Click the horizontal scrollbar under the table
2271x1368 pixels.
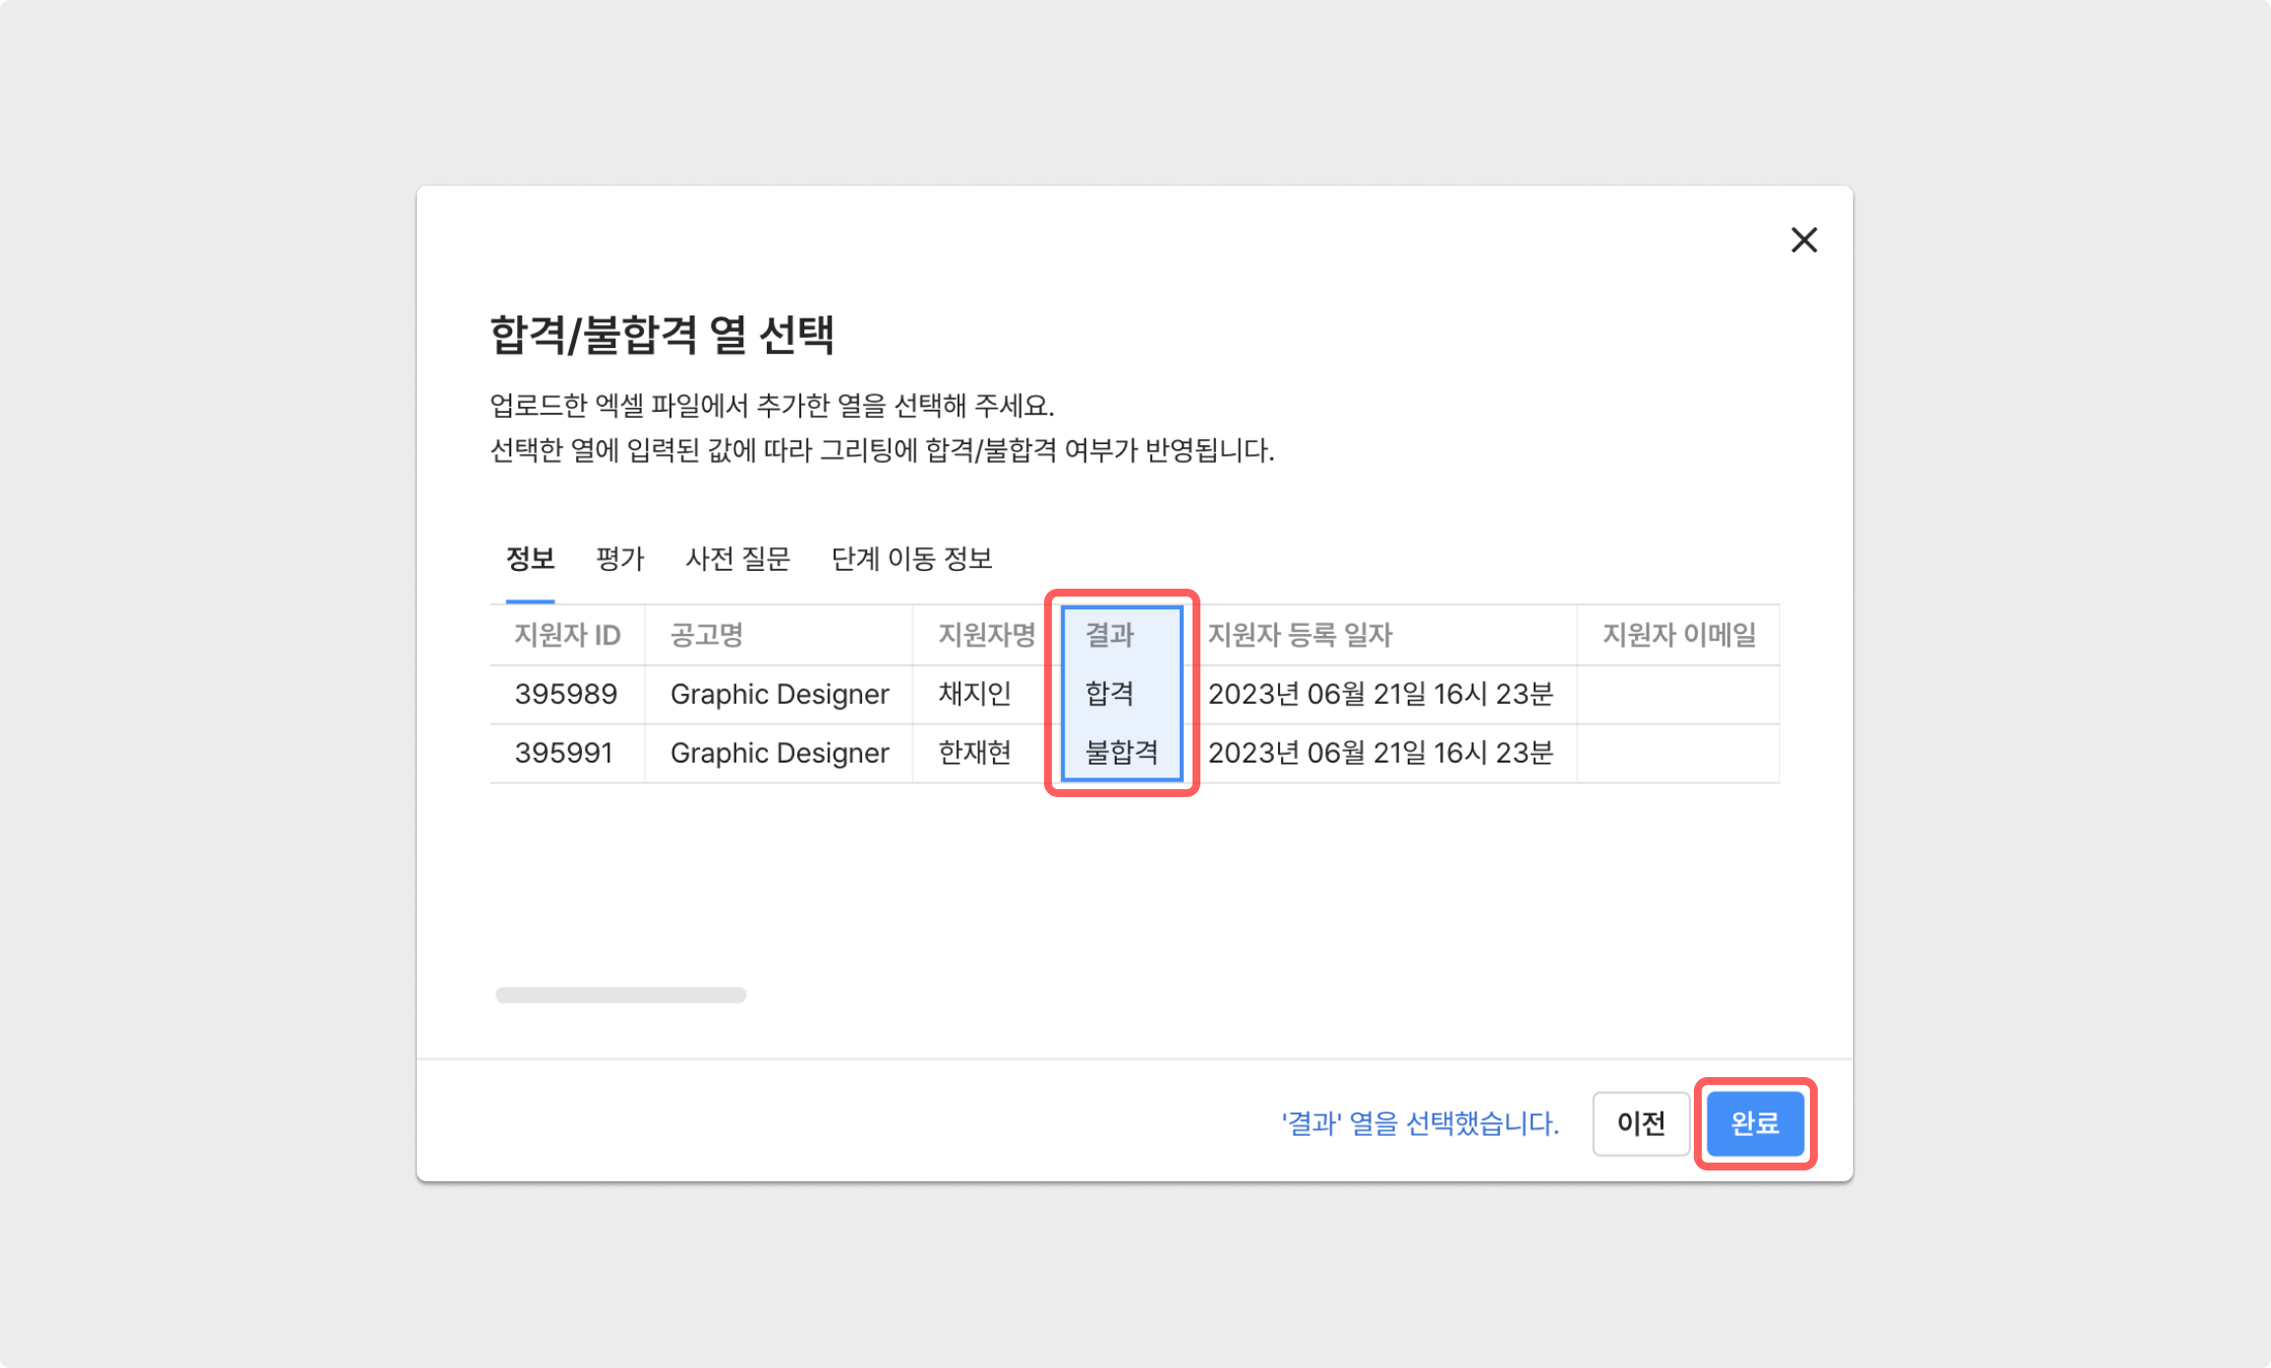click(x=620, y=995)
